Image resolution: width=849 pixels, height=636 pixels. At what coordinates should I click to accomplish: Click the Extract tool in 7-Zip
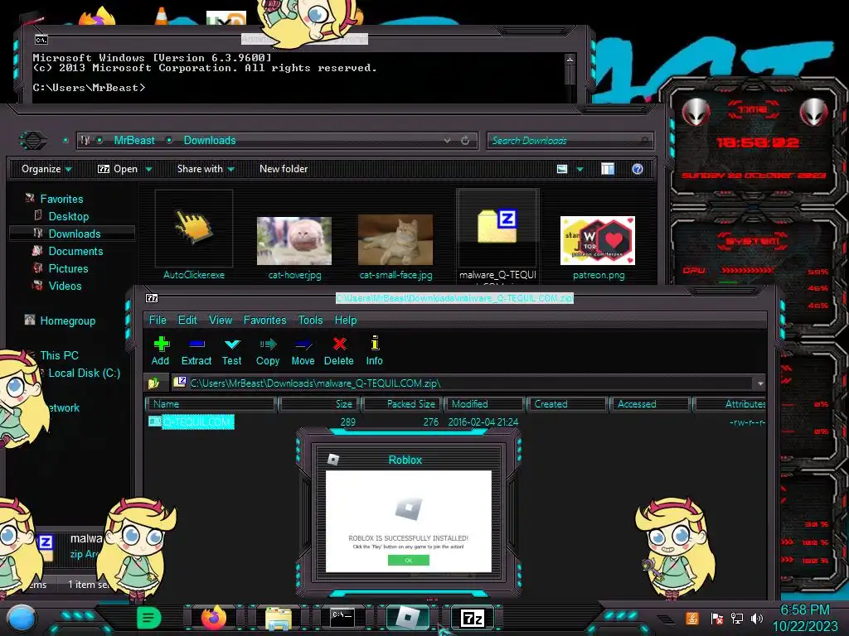[196, 351]
